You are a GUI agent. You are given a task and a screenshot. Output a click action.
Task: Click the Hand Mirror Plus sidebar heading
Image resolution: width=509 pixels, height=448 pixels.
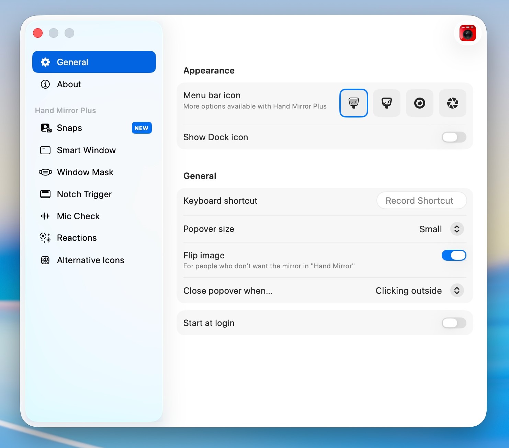[x=65, y=110]
